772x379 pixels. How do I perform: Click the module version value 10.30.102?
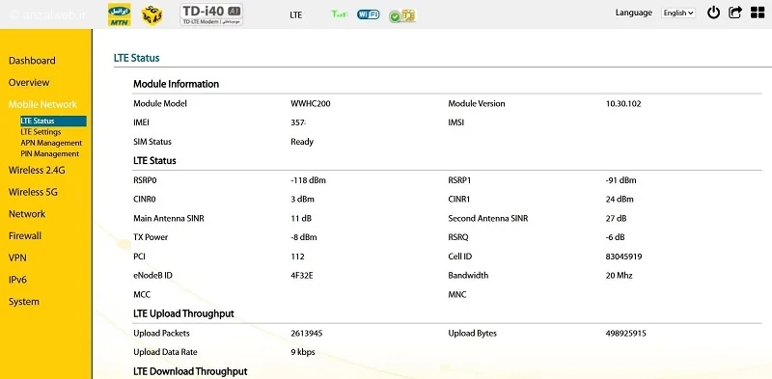coord(623,104)
